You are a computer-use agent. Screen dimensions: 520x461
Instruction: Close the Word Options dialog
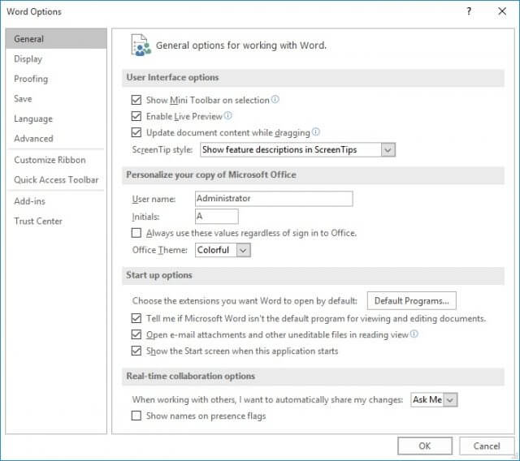pos(502,11)
